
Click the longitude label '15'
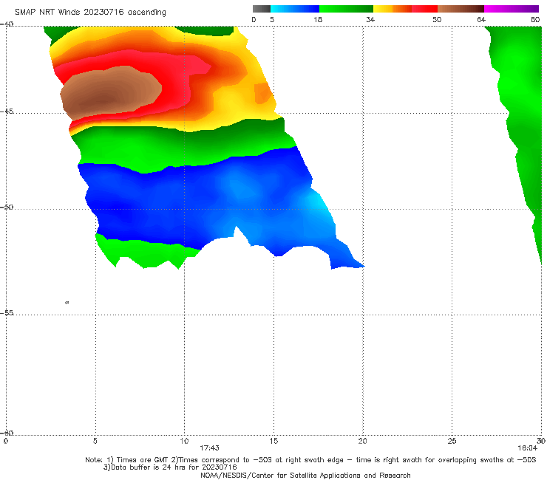click(x=273, y=441)
